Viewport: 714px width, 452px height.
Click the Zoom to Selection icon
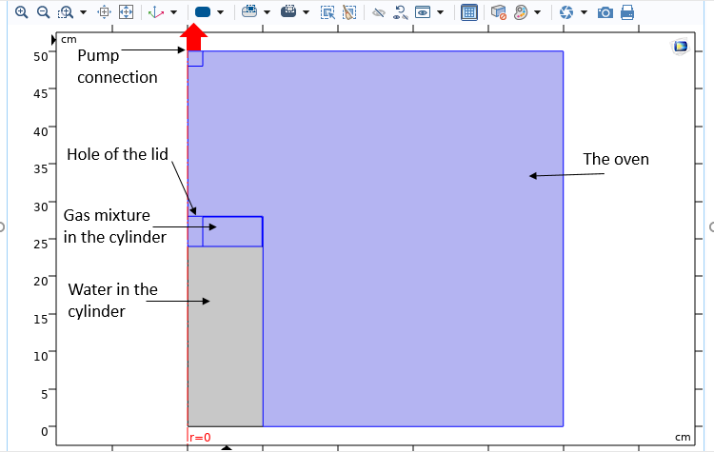click(x=105, y=12)
